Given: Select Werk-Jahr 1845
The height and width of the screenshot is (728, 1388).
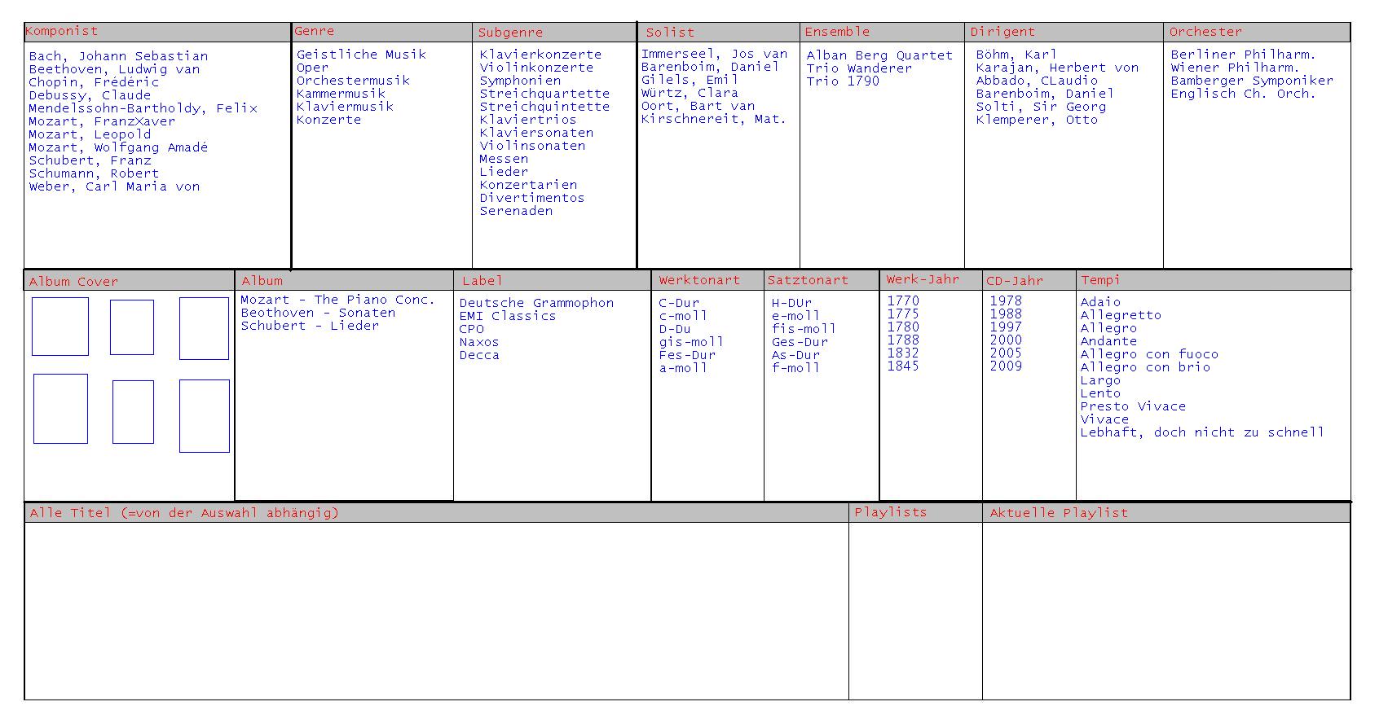Looking at the screenshot, I should coord(903,366).
